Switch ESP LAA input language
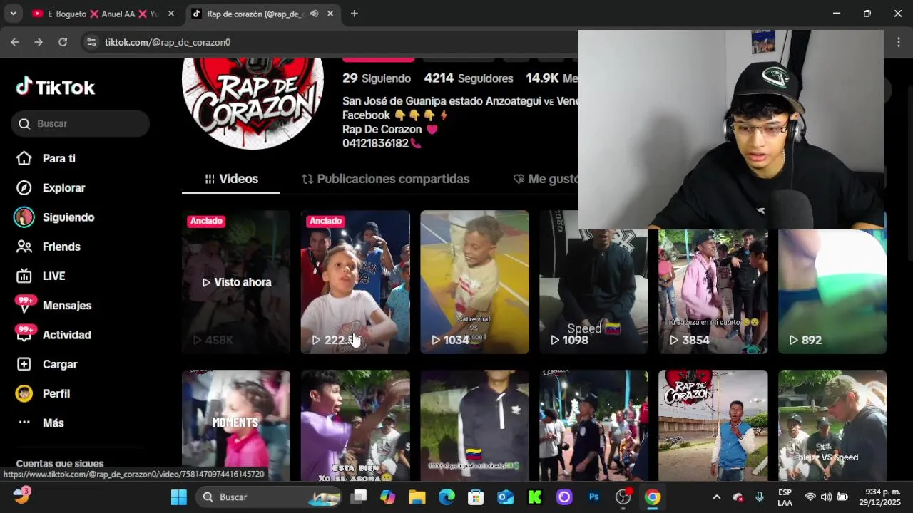The image size is (913, 513). (785, 497)
